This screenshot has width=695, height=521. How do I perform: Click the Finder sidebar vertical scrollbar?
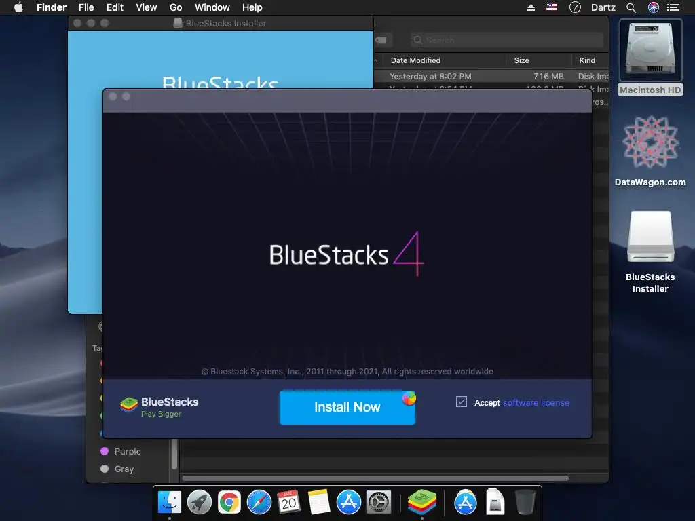174,454
